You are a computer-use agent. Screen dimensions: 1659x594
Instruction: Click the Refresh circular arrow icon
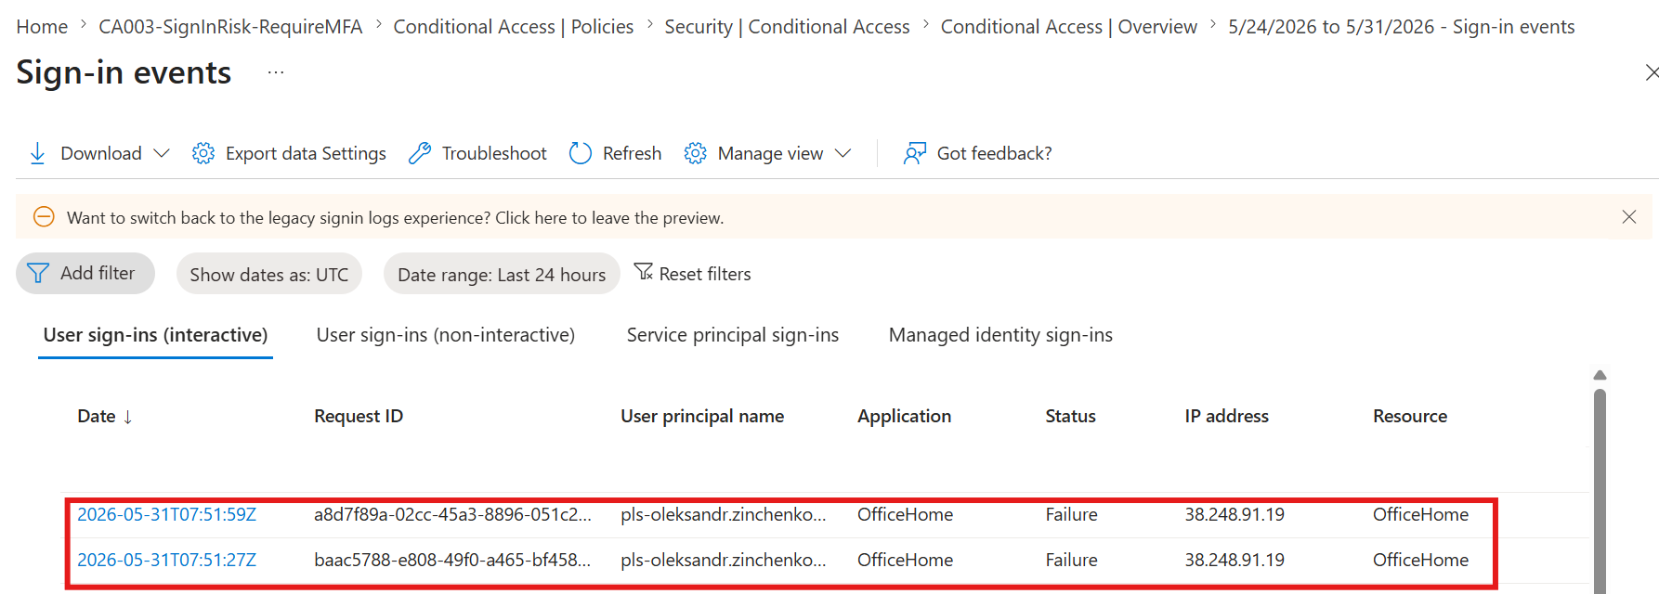[x=581, y=153]
